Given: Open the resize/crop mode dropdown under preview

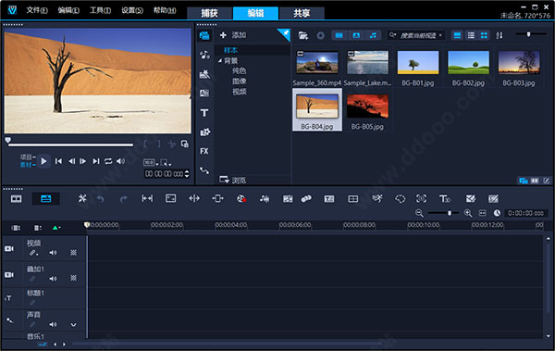Looking at the screenshot, I should pyautogui.click(x=166, y=162).
